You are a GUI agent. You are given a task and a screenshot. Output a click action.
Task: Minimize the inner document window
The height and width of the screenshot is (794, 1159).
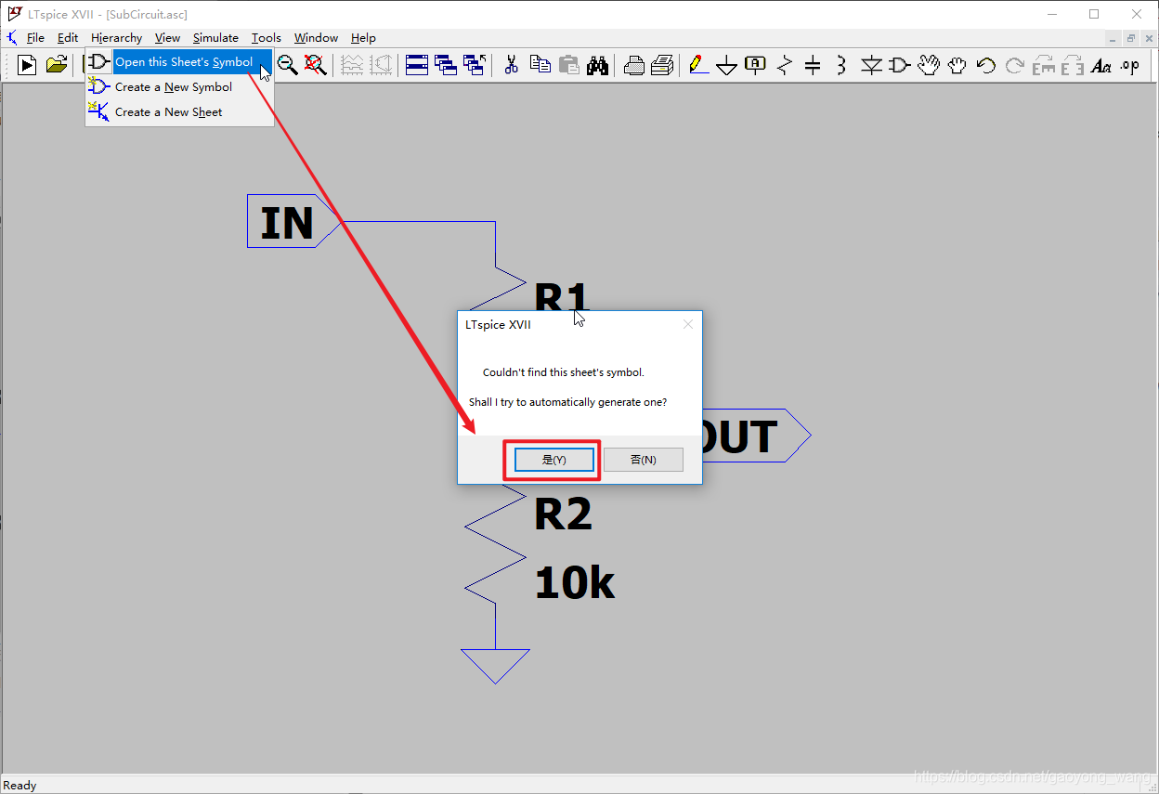pos(1113,38)
